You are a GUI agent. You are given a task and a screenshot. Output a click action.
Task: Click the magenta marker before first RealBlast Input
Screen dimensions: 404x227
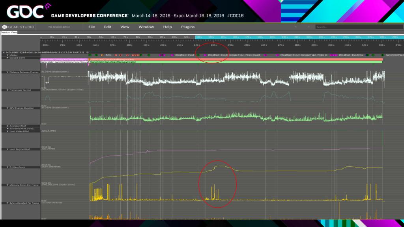coord(173,55)
